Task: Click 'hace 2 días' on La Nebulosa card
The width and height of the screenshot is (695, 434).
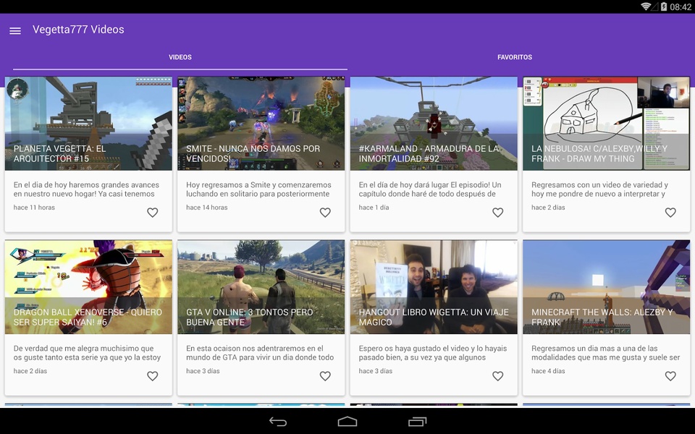Action: coord(548,208)
